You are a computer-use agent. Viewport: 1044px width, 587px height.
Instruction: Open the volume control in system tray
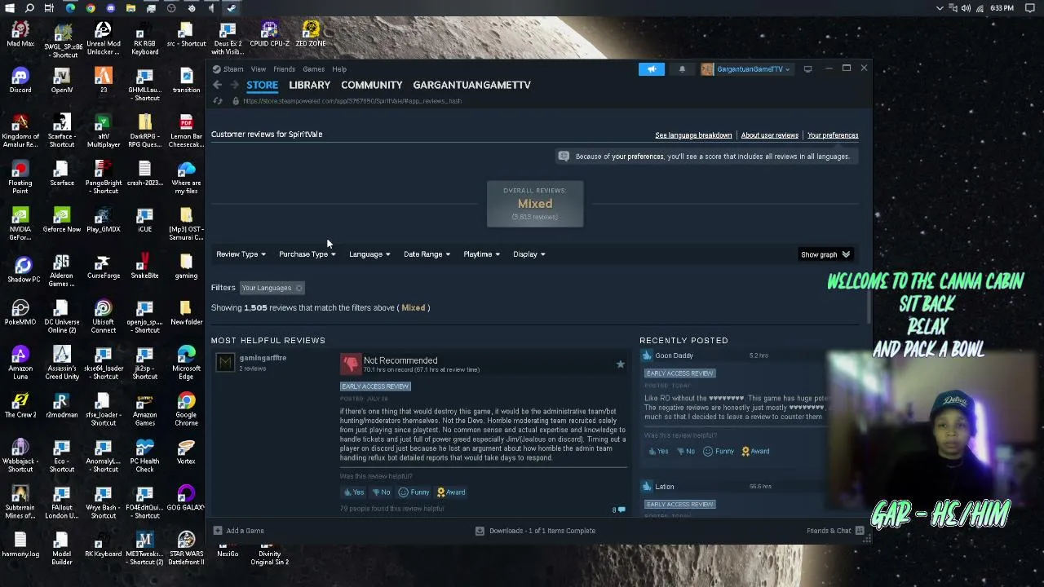point(966,8)
